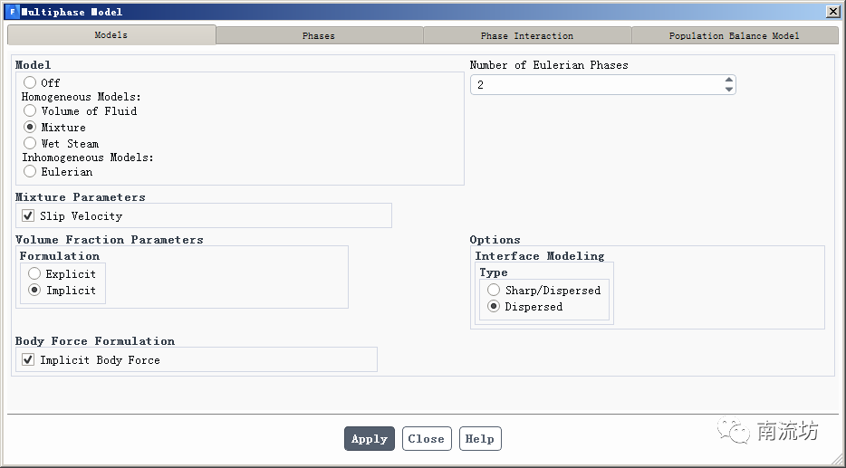Increase the number of Eulerian phases

(729, 80)
